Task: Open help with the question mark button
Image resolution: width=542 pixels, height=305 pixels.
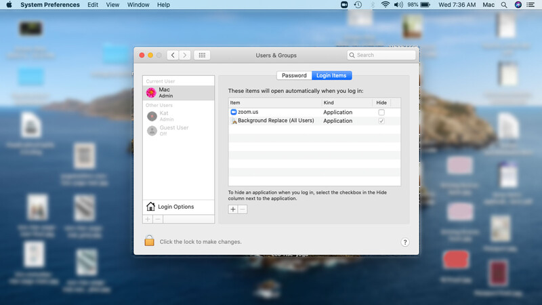Action: coord(404,242)
